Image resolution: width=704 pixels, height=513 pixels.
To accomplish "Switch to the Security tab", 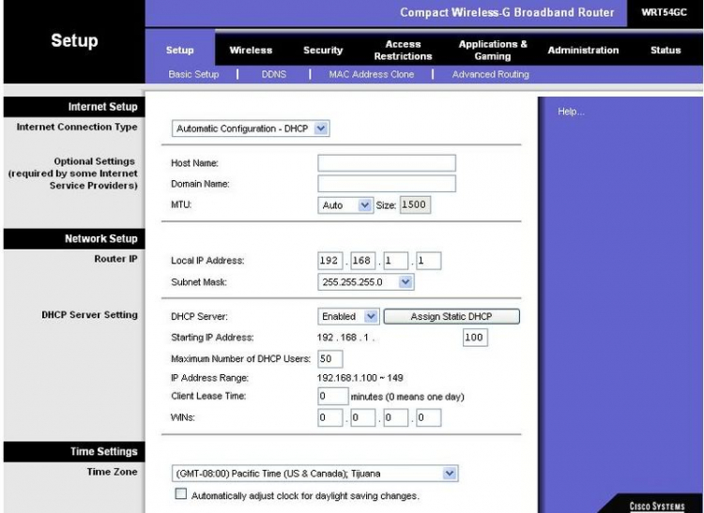I will (323, 51).
